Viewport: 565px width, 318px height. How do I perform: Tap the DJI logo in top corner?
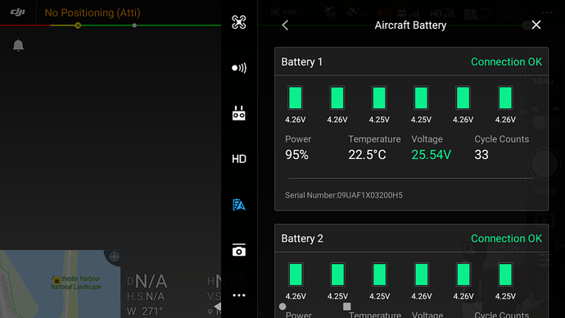18,12
